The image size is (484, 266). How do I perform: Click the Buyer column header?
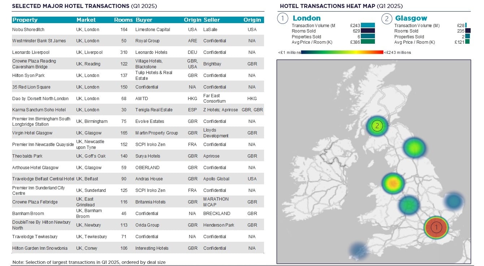144,20
